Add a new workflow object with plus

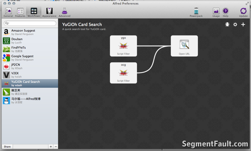pyautogui.click(x=243, y=25)
